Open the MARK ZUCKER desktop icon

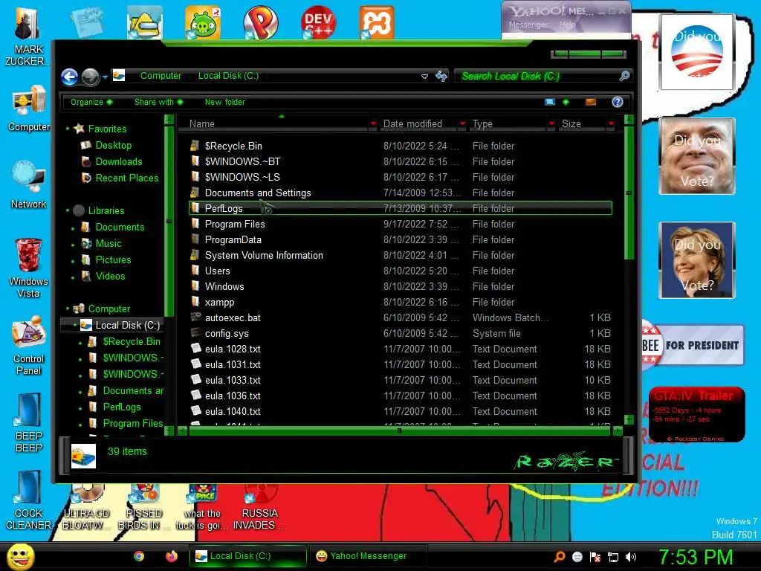28,36
